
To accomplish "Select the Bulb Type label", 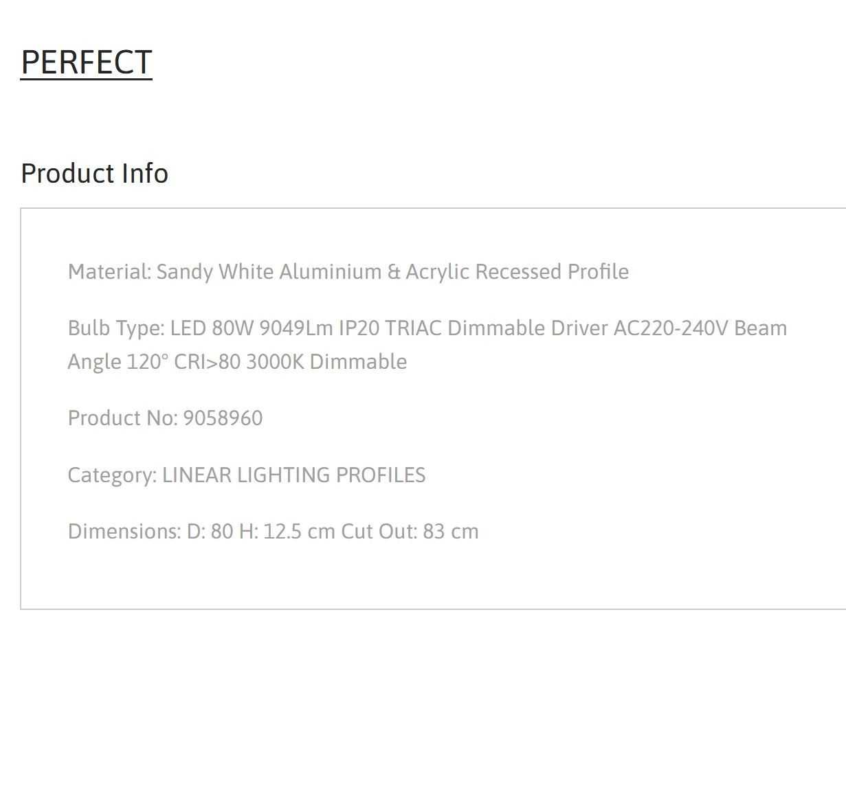I will 116,328.
